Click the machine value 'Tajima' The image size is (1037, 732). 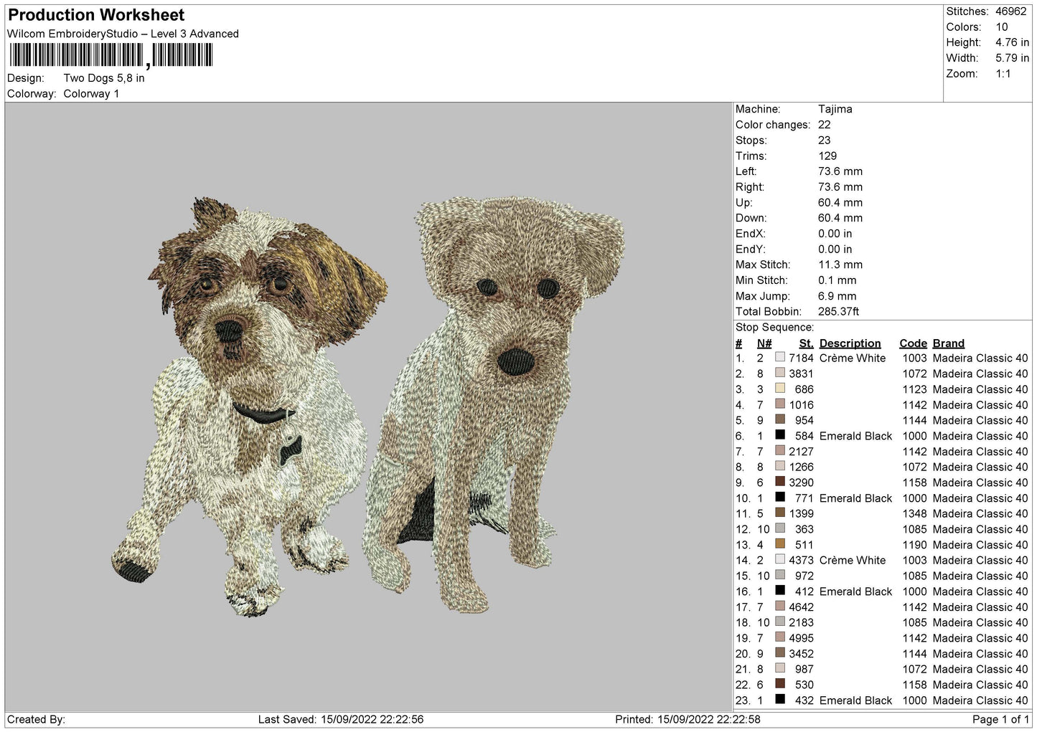coord(835,109)
